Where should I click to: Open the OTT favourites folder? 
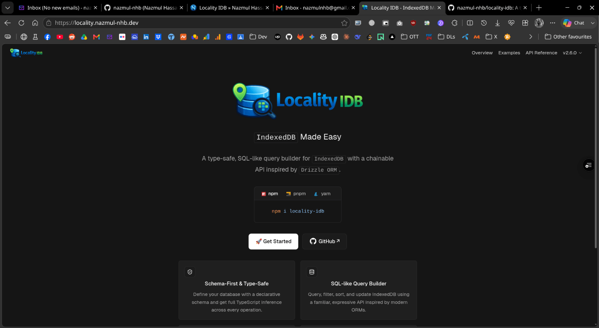click(410, 37)
